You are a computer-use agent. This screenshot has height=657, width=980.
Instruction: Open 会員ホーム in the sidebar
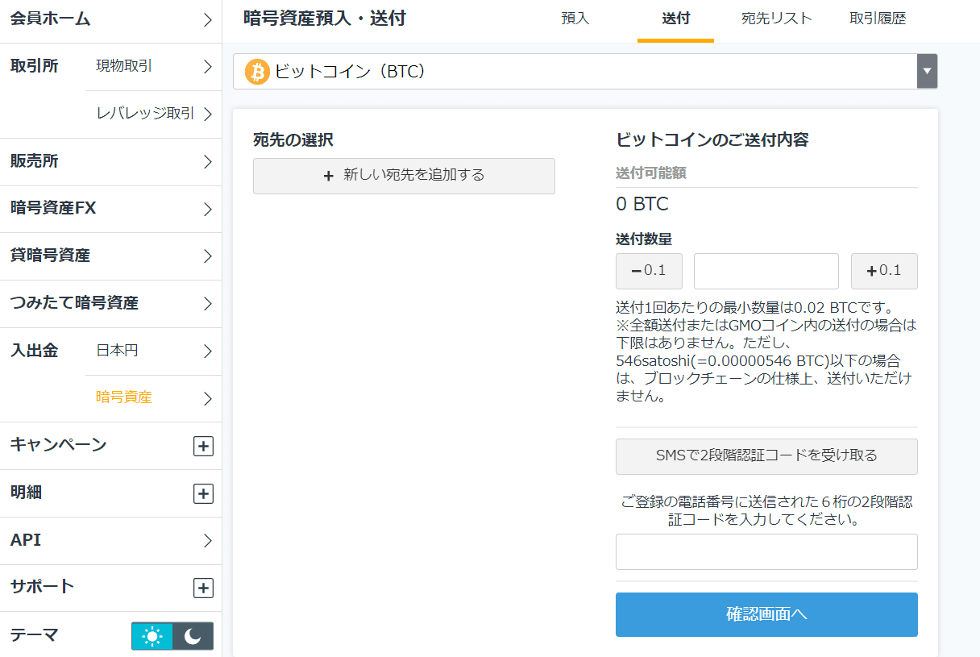point(110,19)
